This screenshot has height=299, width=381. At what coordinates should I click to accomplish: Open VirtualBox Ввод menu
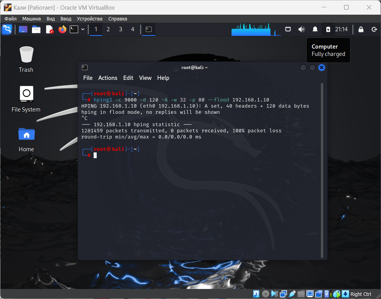coord(65,19)
